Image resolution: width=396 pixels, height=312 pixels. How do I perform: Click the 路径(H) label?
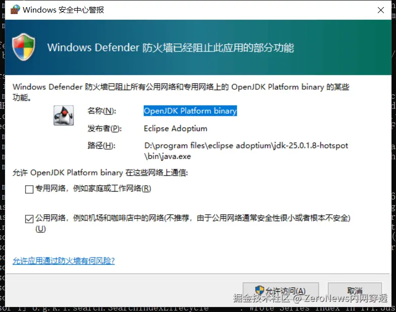click(101, 145)
